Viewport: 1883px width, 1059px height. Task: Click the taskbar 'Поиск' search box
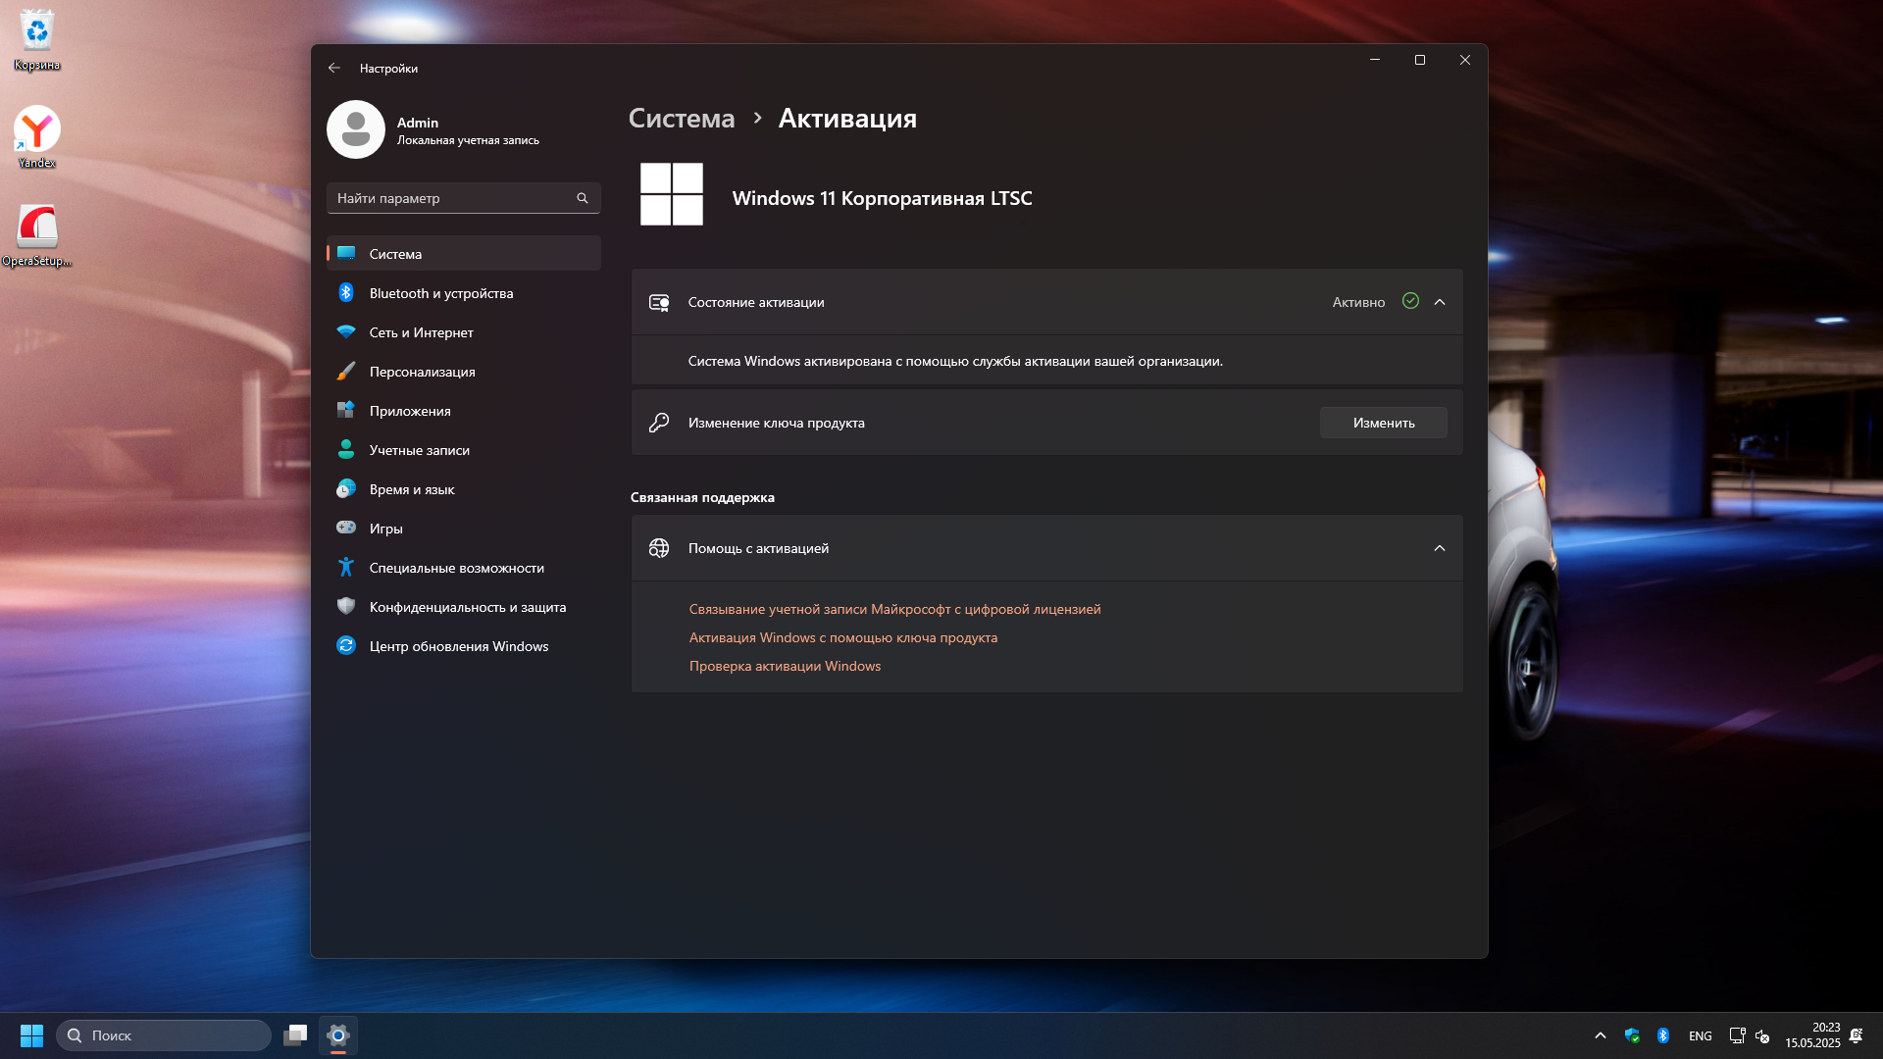click(x=164, y=1035)
